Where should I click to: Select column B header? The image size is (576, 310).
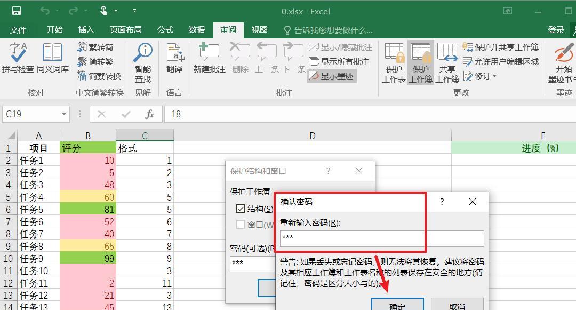pos(88,136)
